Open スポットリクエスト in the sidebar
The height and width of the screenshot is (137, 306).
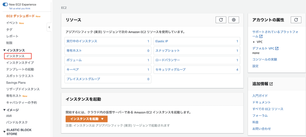click(20, 76)
